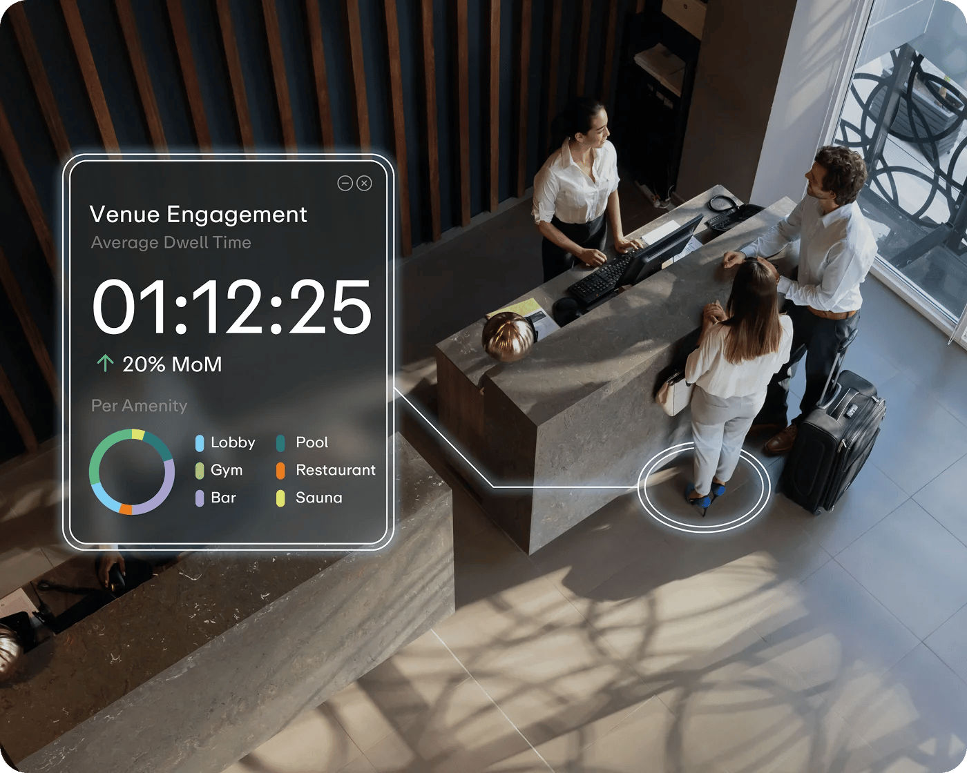The width and height of the screenshot is (967, 773).
Task: Click the Lobby legend label
Action: click(x=233, y=442)
